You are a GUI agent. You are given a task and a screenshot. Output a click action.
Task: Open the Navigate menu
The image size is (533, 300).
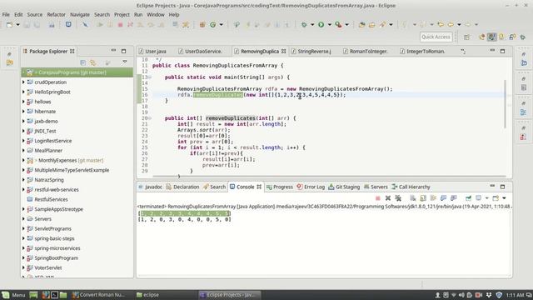click(80, 15)
